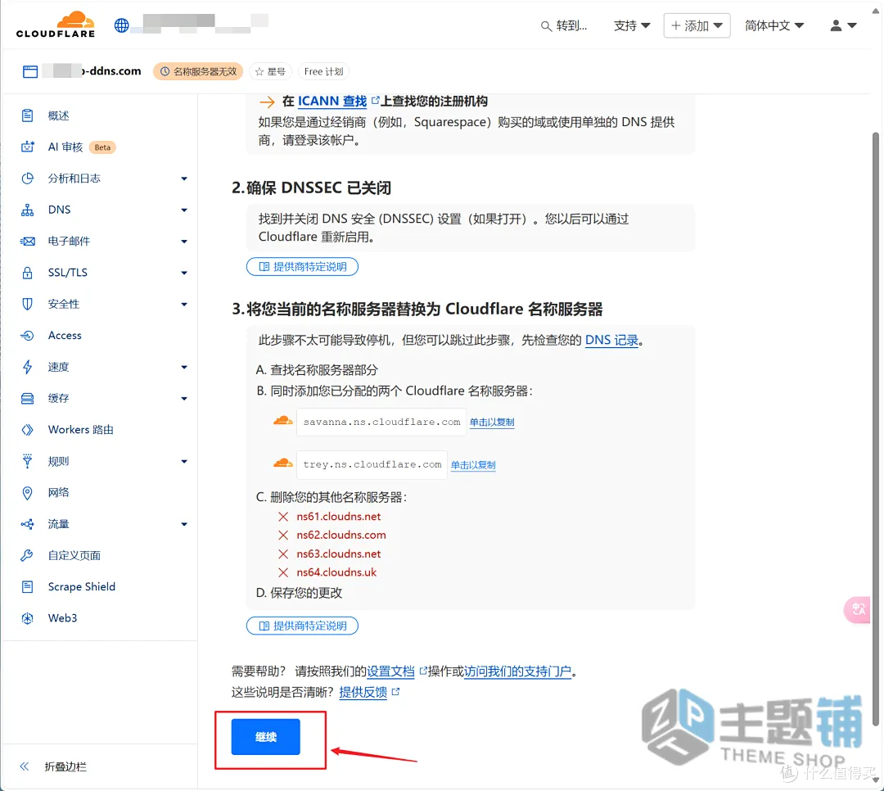The width and height of the screenshot is (884, 791).
Task: Expand the DNS menu arrow
Action: coord(184,210)
